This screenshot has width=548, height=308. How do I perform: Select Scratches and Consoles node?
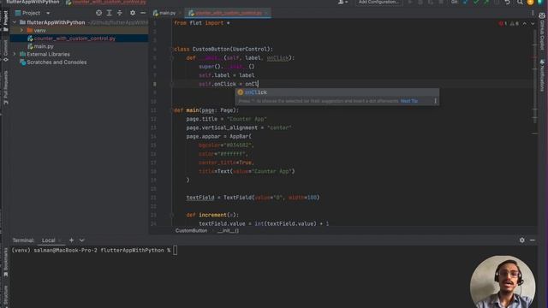(57, 62)
